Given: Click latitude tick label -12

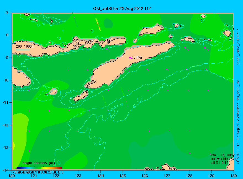Looking at the screenshot, I should click(x=6, y=125).
